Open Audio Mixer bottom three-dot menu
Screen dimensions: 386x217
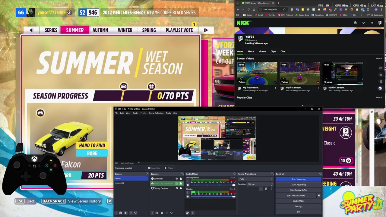coord(192,213)
